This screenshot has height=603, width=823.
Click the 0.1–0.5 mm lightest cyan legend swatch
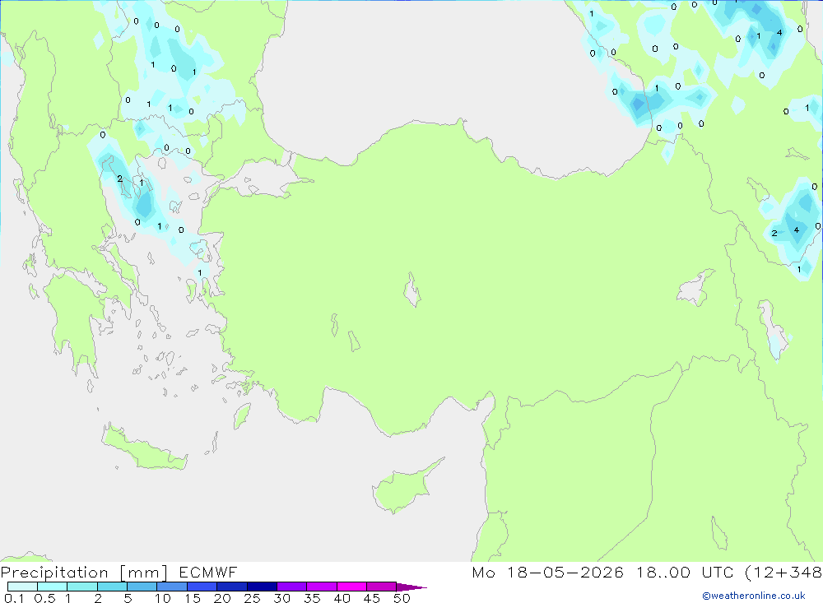tap(22, 587)
